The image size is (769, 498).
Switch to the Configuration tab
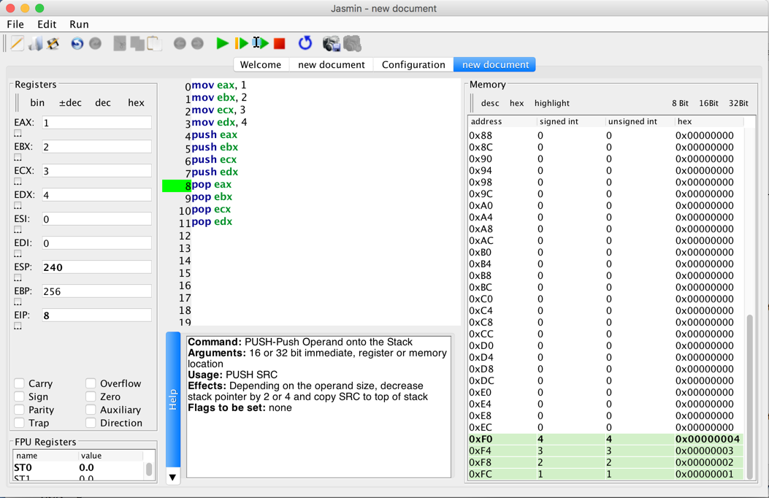click(413, 65)
